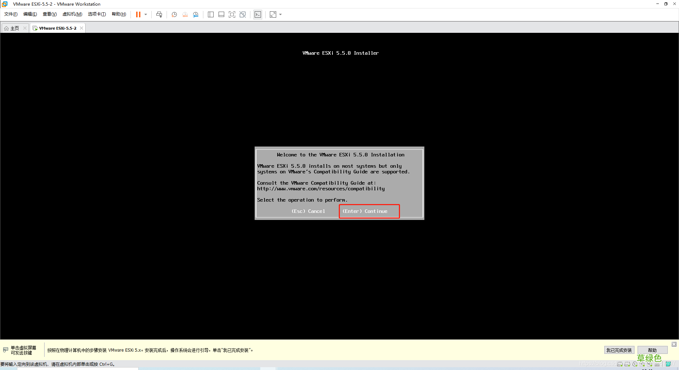Viewport: 679px width, 370px height.
Task: Enter full screen mode
Action: point(232,14)
